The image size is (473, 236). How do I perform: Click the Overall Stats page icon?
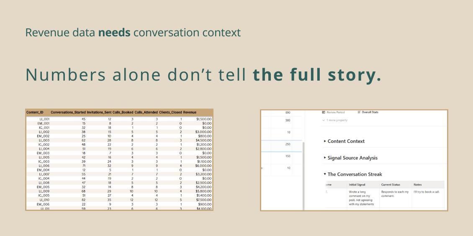click(x=359, y=112)
